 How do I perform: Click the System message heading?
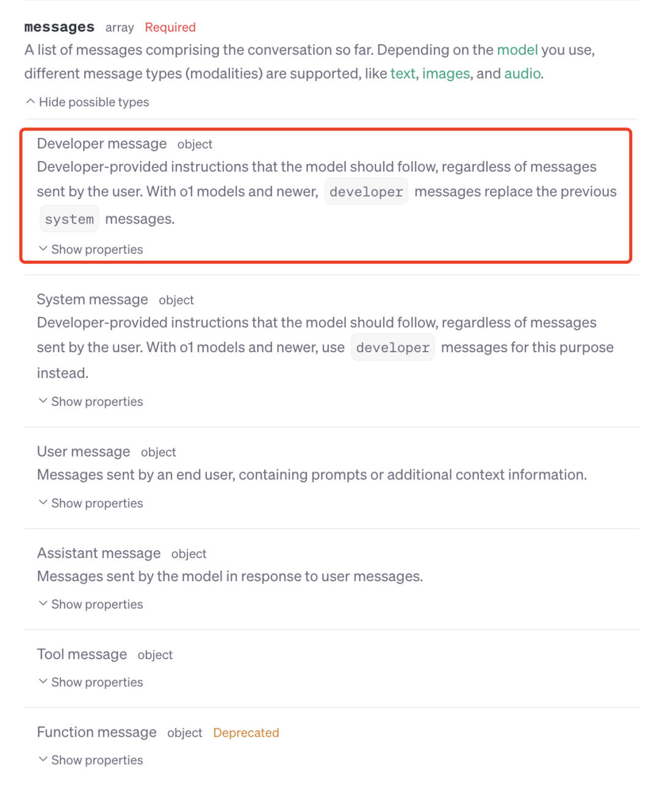pyautogui.click(x=92, y=300)
